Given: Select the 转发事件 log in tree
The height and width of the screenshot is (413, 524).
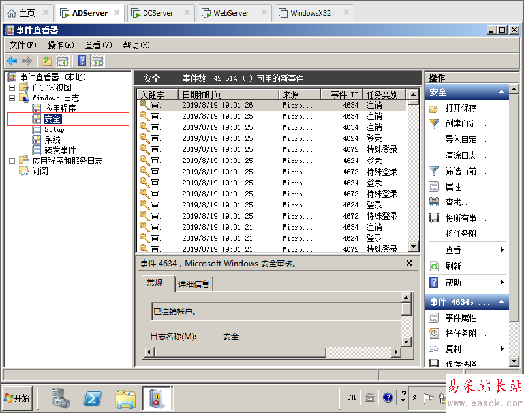Looking at the screenshot, I should 60,150.
